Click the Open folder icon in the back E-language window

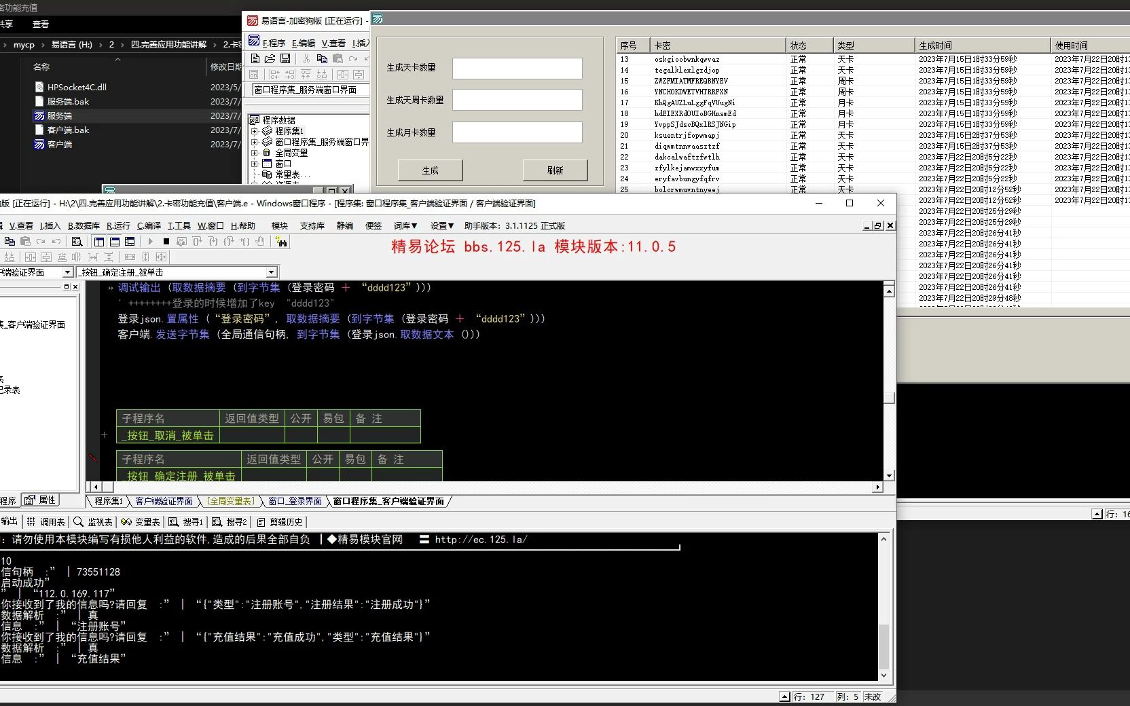(x=270, y=58)
